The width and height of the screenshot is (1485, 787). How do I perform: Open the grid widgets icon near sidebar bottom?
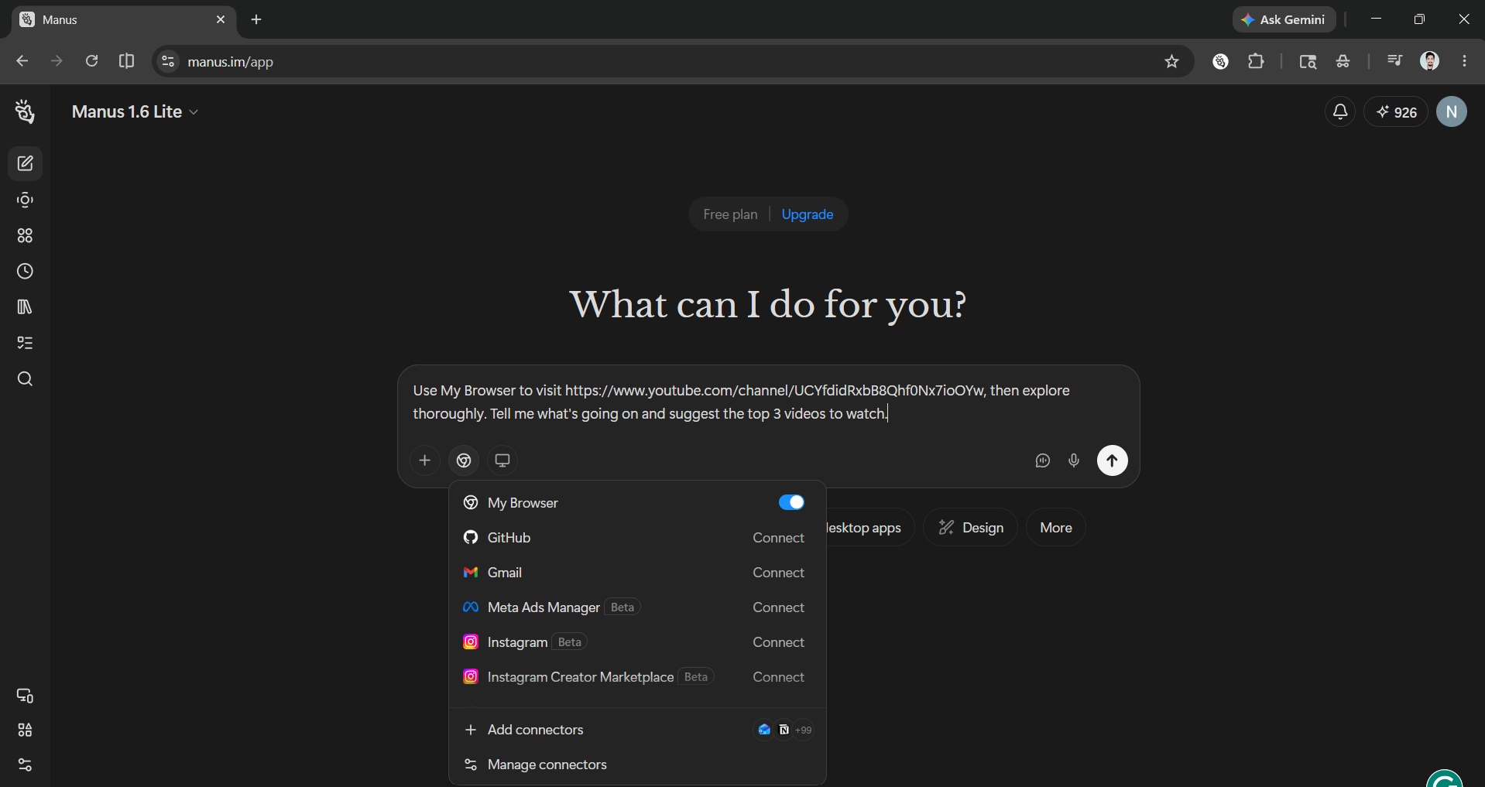click(25, 730)
